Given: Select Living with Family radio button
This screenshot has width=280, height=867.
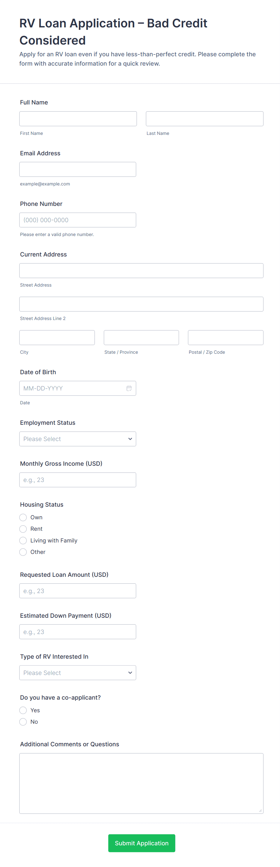Looking at the screenshot, I should click(x=23, y=541).
